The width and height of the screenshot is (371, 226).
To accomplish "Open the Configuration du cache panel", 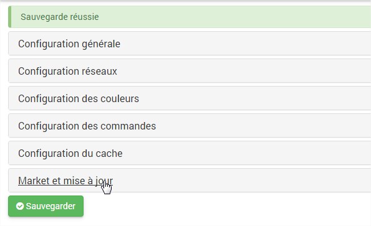I will coord(190,153).
